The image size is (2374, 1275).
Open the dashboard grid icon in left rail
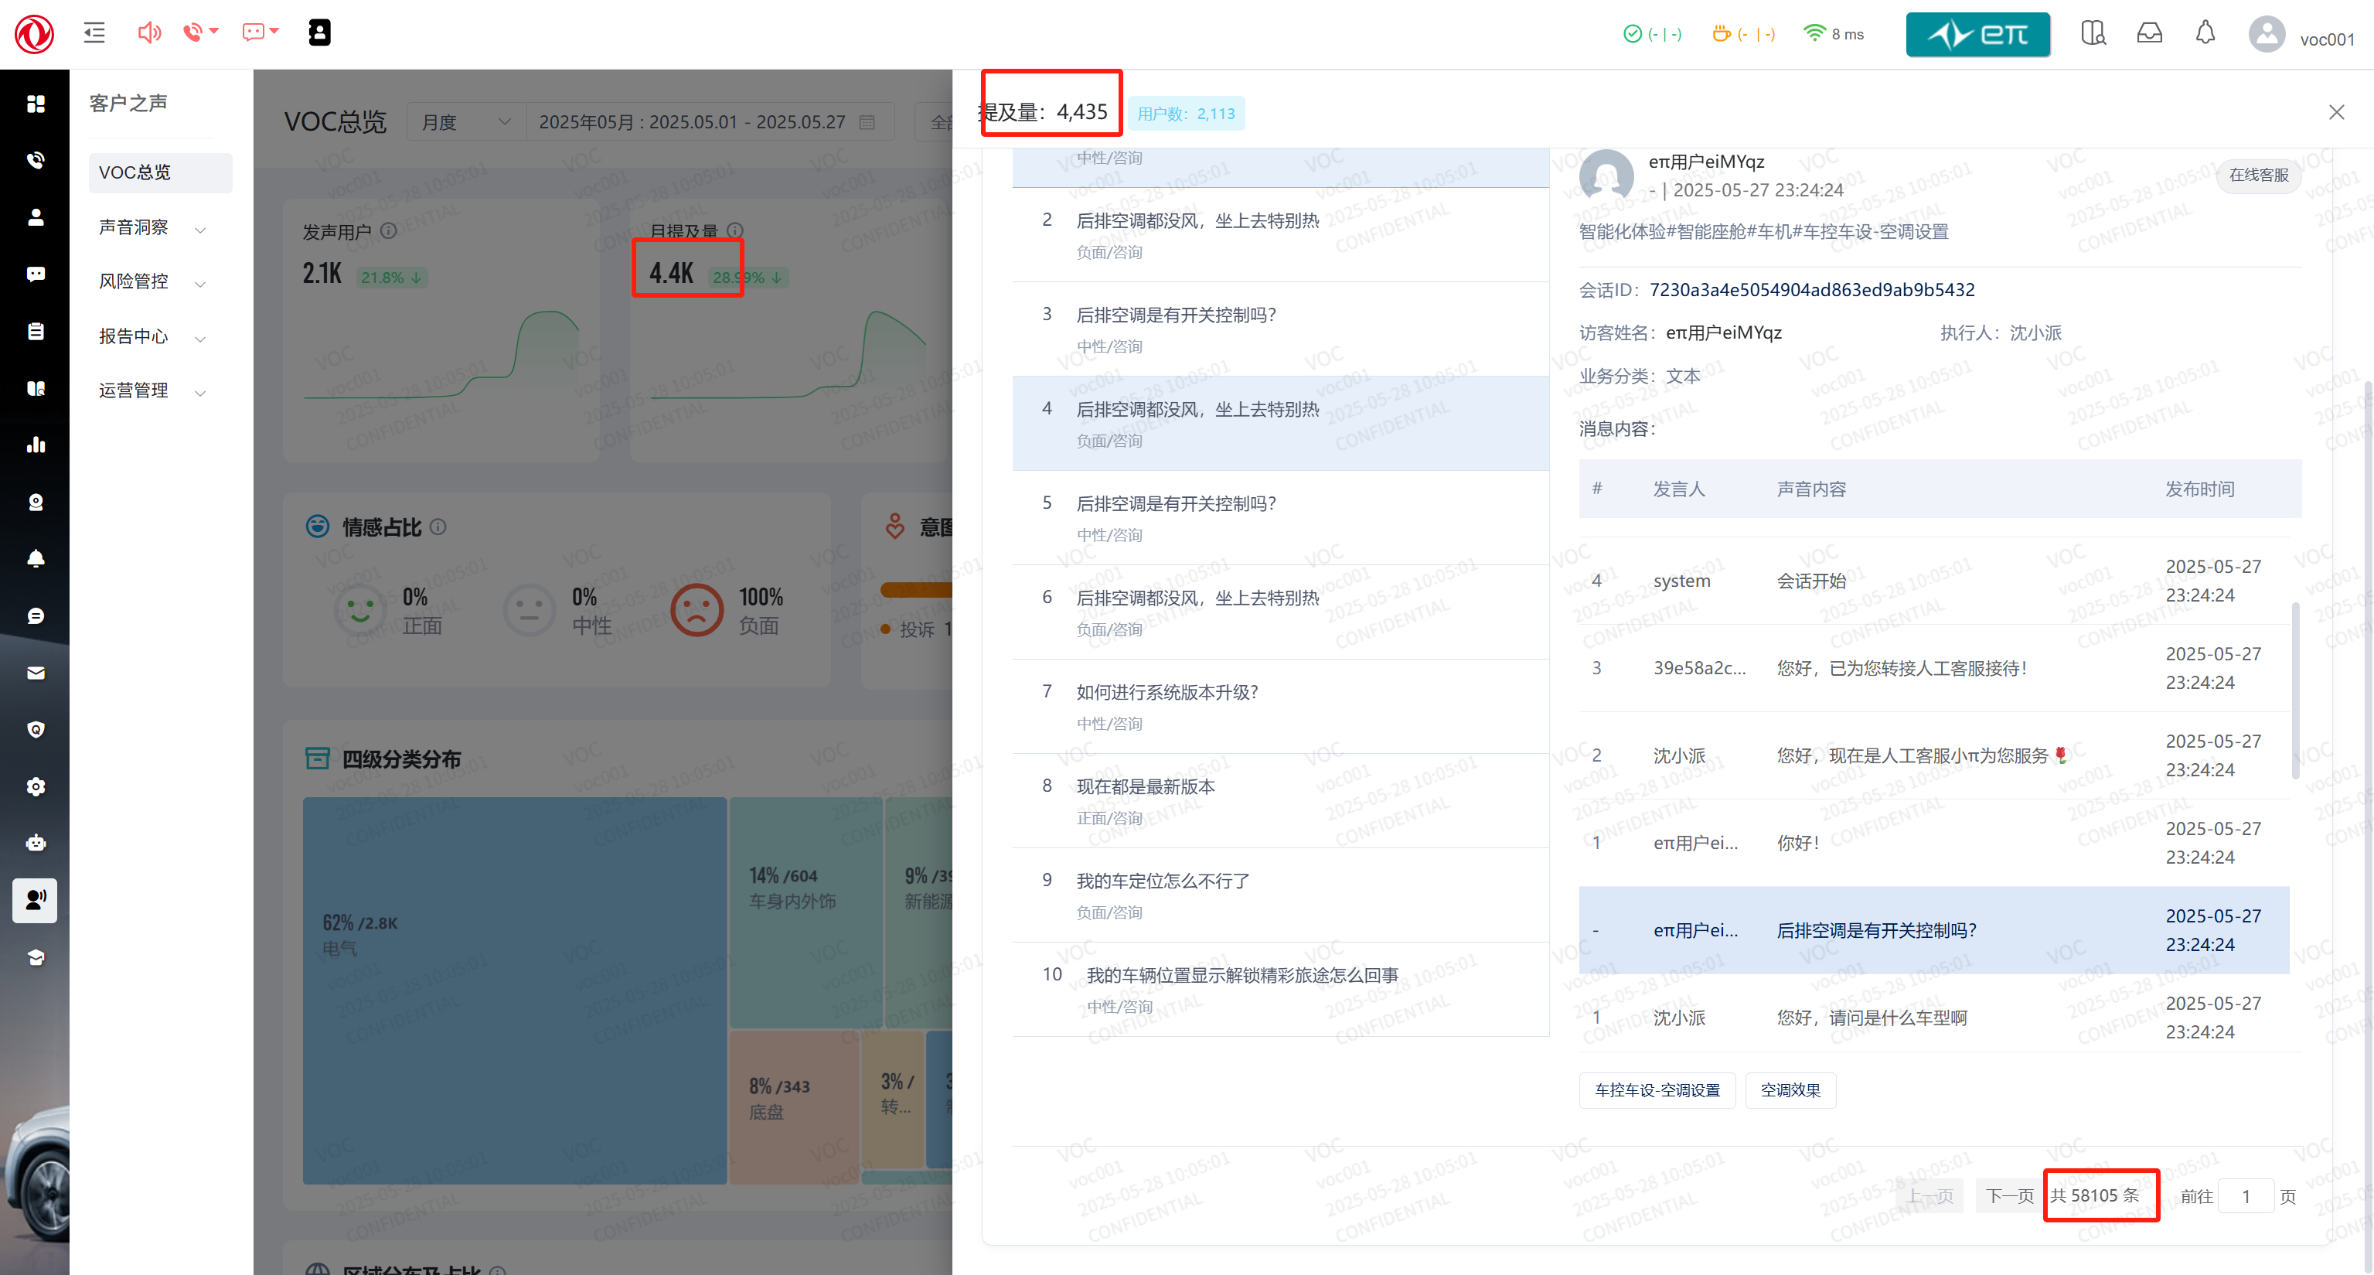[x=36, y=104]
